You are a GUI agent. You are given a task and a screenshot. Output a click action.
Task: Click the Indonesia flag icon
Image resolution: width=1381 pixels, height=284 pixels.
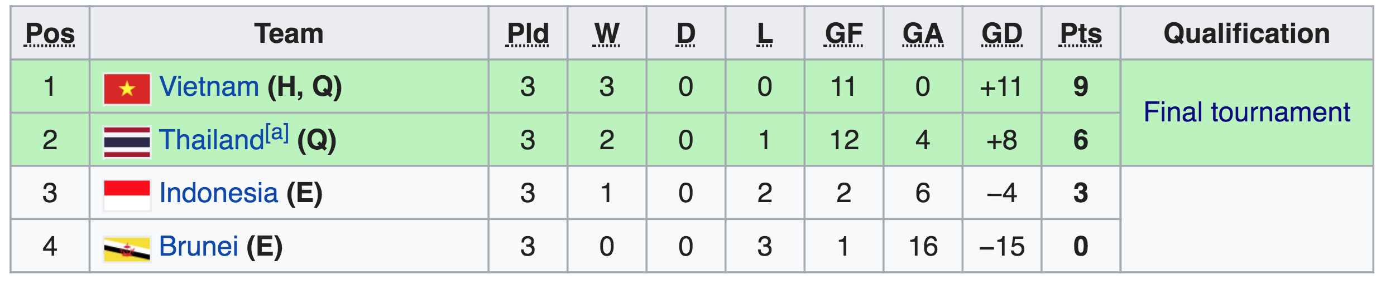[127, 195]
